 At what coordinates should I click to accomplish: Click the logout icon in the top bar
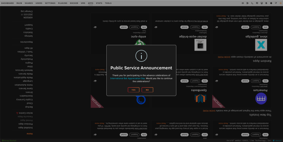point(247,3)
